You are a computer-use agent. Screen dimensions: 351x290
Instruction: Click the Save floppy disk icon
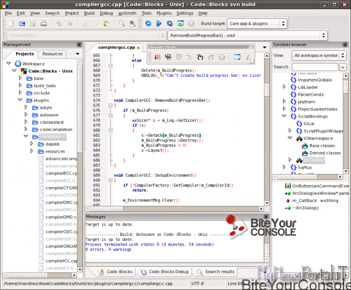(33, 24)
